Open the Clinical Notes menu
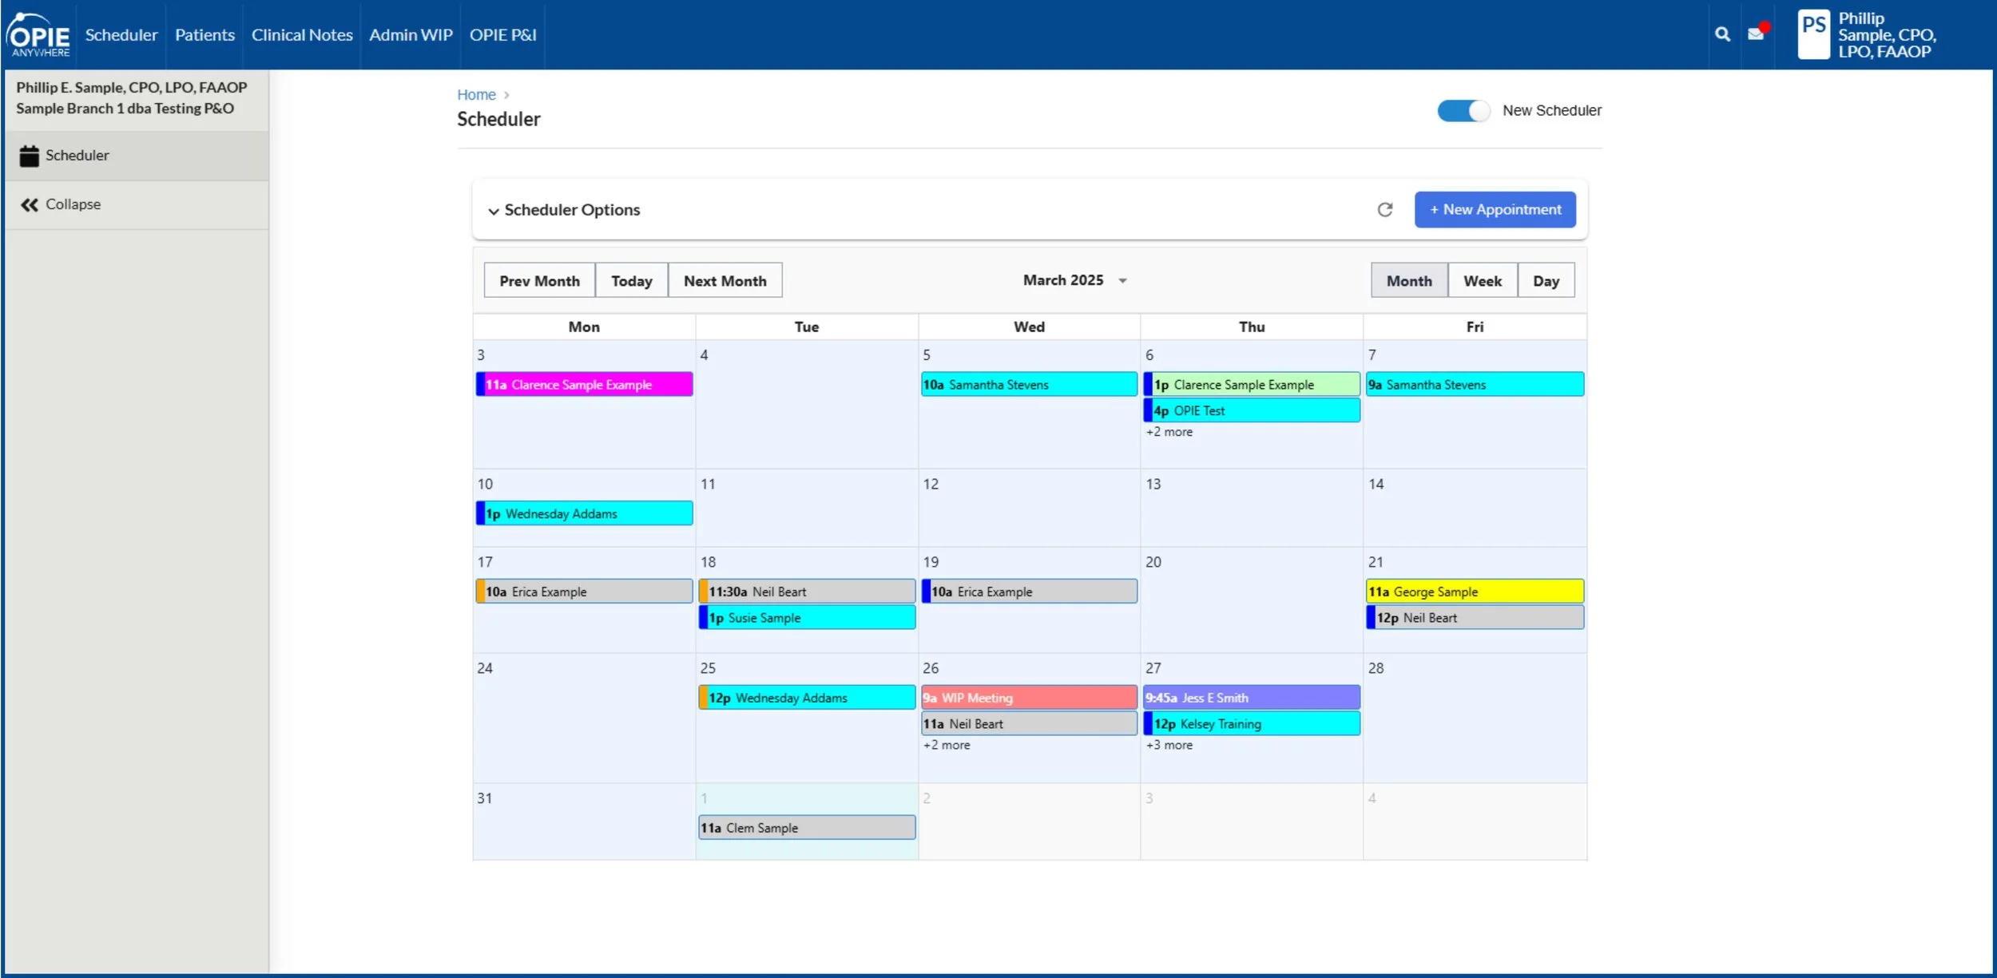Viewport: 1997px width, 978px height. (x=302, y=35)
